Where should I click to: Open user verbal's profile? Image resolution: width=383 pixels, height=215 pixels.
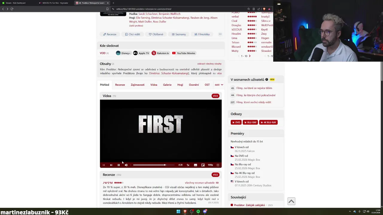(x=235, y=17)
